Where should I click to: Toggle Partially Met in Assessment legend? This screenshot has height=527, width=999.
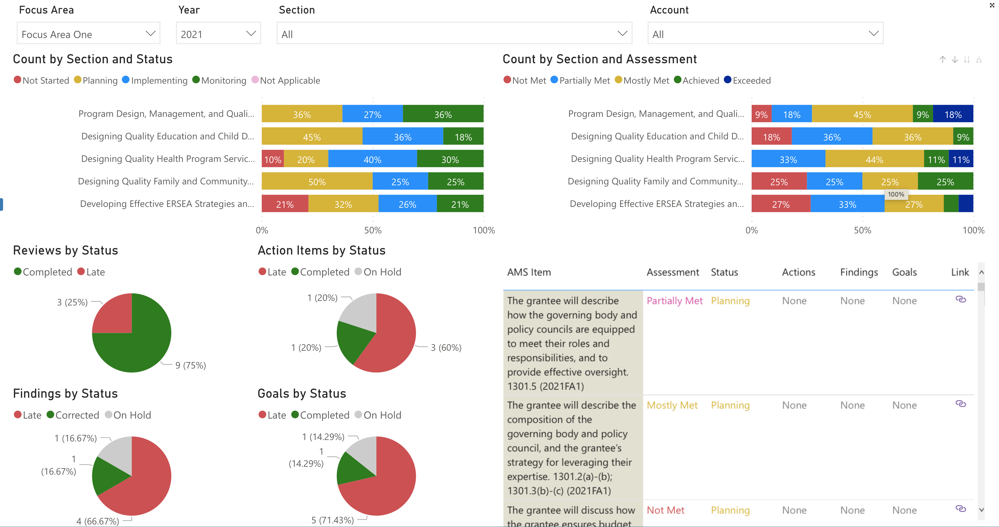click(580, 80)
